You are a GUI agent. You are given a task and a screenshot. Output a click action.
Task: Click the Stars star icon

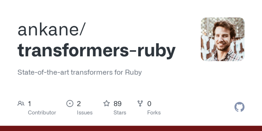[x=106, y=103]
